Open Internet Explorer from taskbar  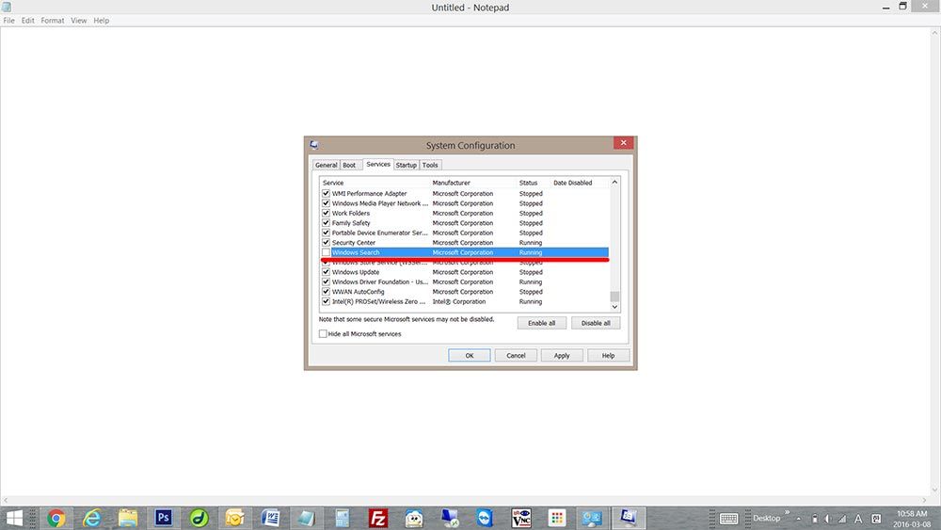point(92,518)
